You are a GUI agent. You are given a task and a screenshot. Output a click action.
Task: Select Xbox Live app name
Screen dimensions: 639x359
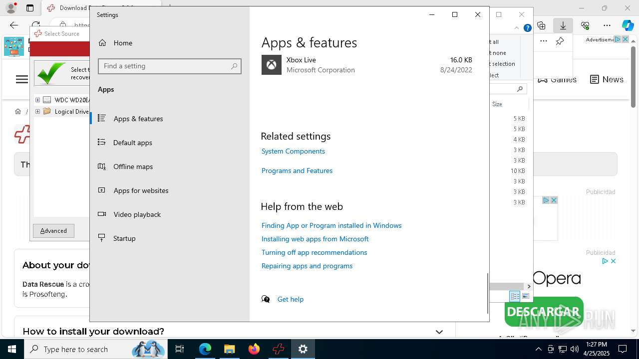point(301,60)
